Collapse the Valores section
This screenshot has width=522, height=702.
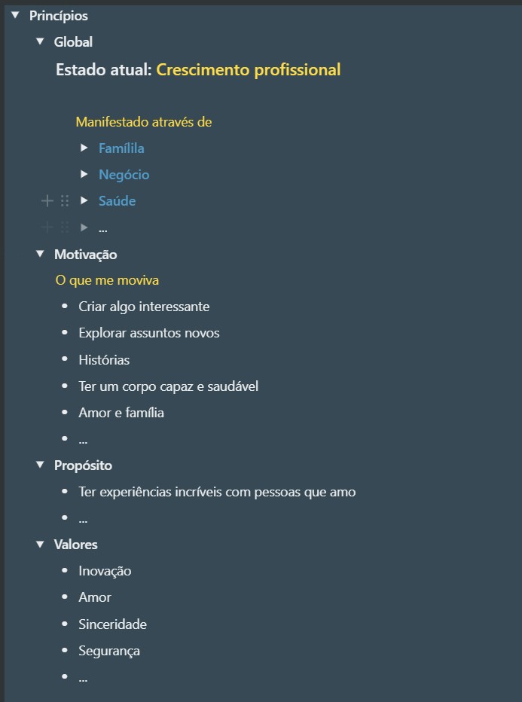tap(40, 544)
